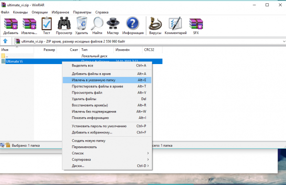Sort by the Имя column header

pos(17,50)
